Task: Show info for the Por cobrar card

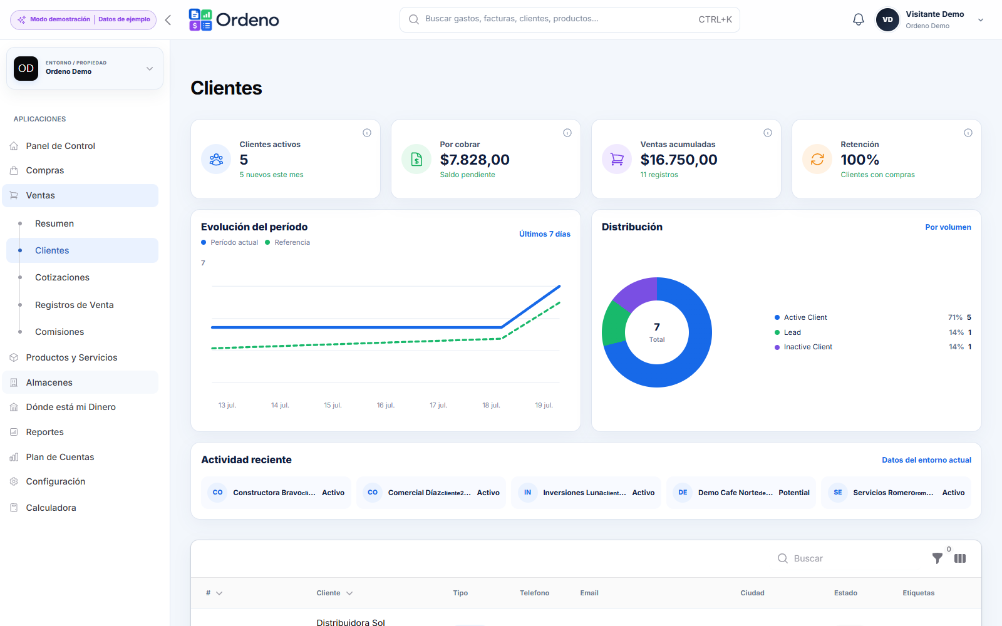Action: coord(567,133)
